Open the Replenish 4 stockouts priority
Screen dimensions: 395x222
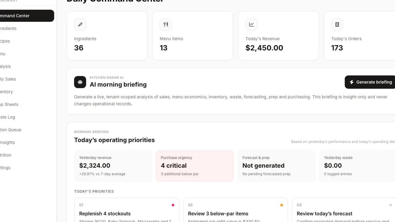[x=127, y=210]
